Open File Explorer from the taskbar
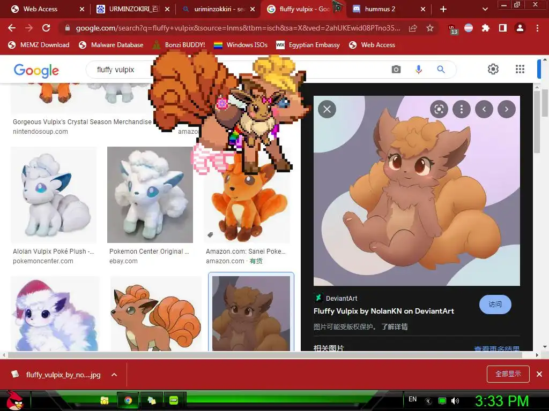 tap(105, 400)
